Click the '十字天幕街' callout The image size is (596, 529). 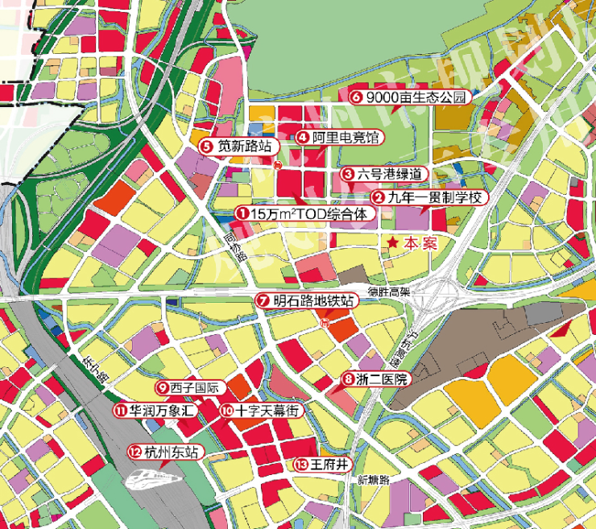coord(262,411)
